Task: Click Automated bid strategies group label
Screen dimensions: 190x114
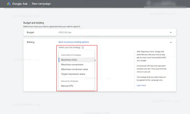Action: coord(71,55)
